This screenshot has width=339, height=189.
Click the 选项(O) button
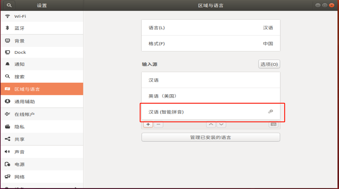pos(269,64)
